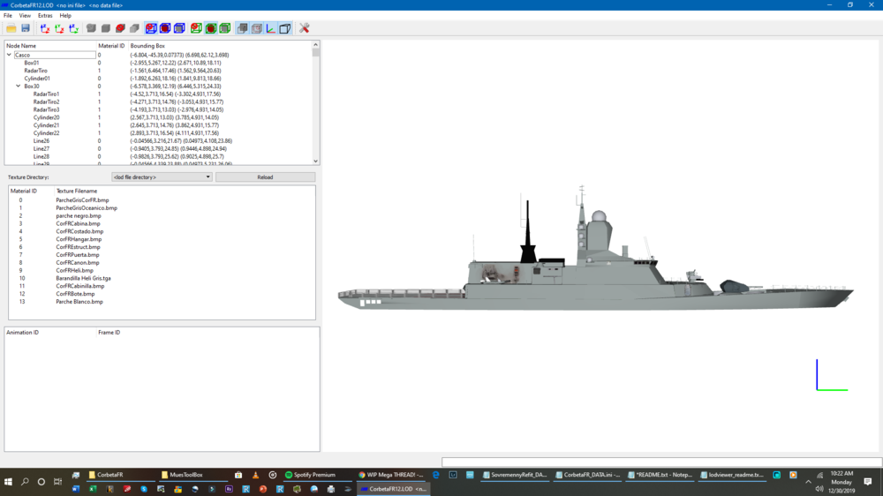Open the notification center icon
Viewport: 883px width, 496px height.
(x=868, y=482)
